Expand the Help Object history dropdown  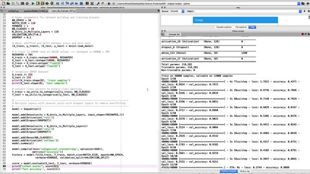click(x=300, y=11)
